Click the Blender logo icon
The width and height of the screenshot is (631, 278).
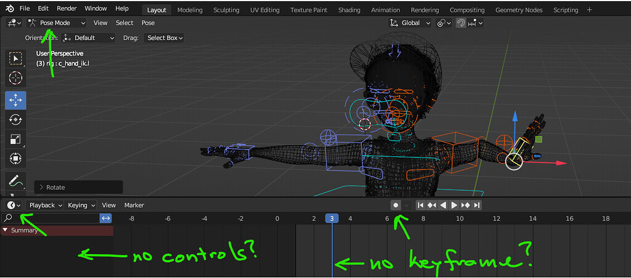point(10,9)
